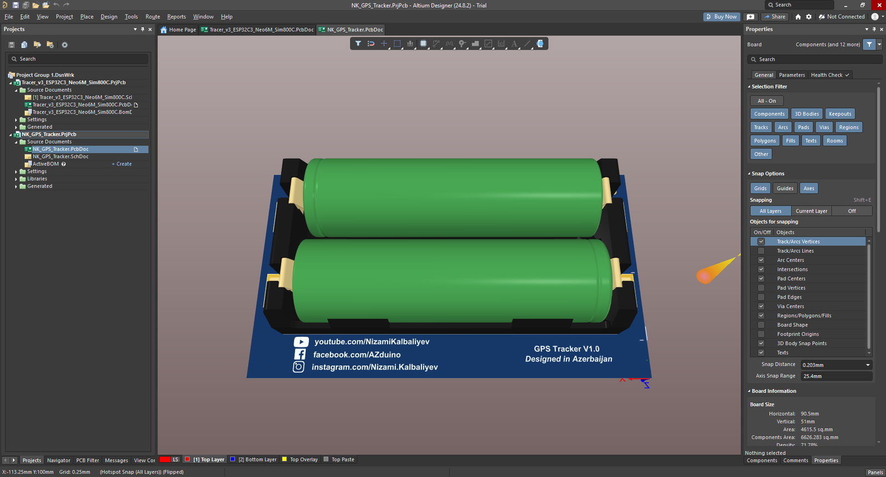886x477 pixels.
Task: Choose the Place String text tool
Action: pos(514,44)
